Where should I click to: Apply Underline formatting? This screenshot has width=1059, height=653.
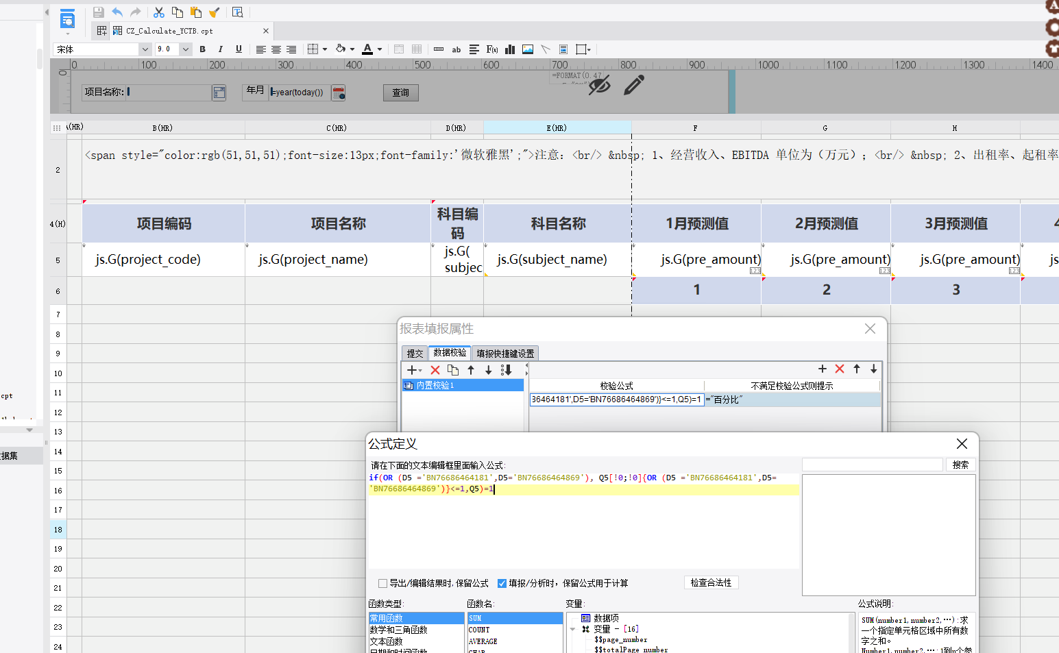coord(239,49)
